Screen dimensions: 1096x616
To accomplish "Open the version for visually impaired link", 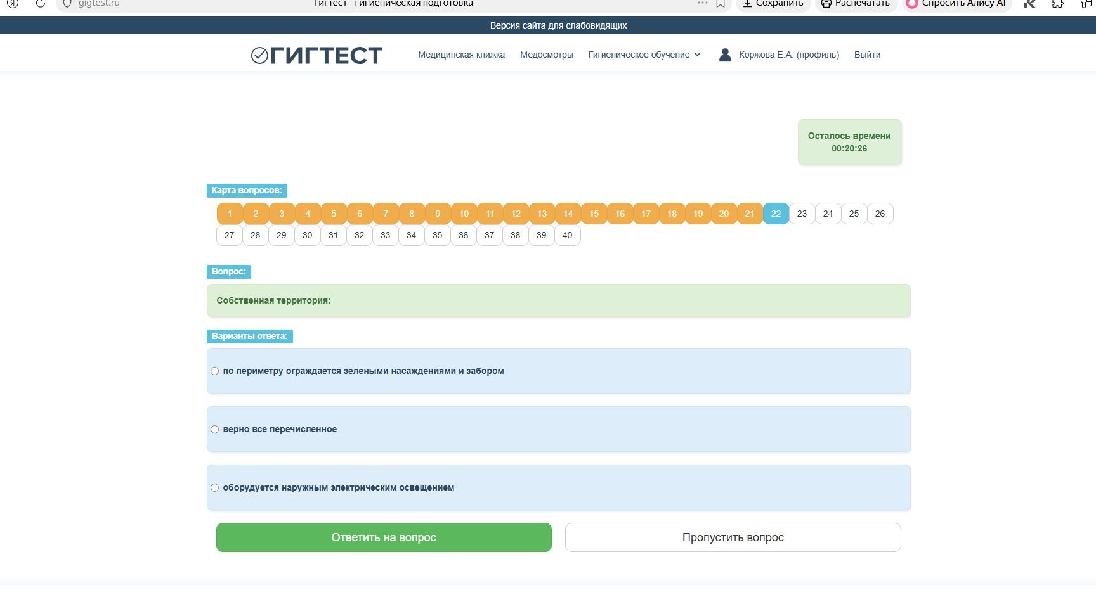I will tap(558, 25).
